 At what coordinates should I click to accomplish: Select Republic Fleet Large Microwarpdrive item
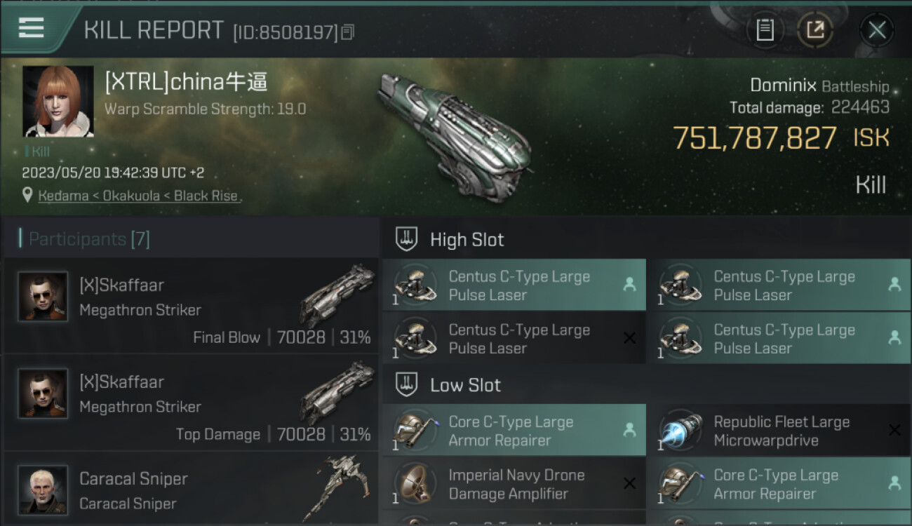click(779, 430)
